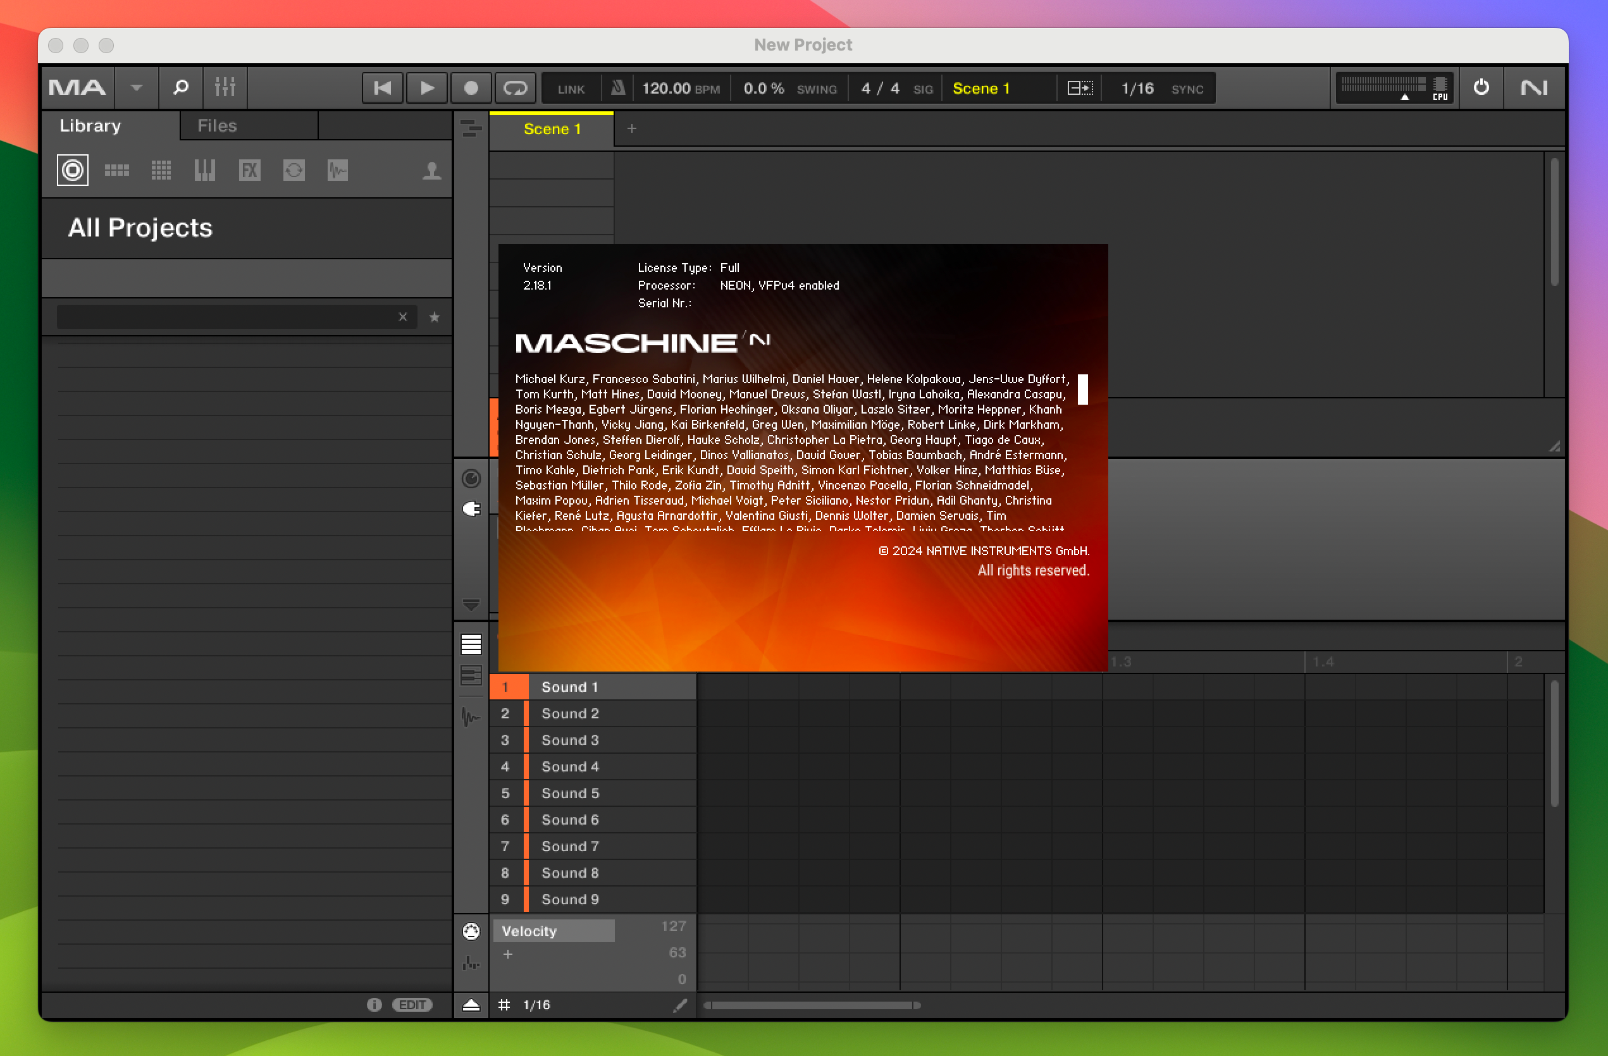
Task: Collapse the control area arrow
Action: pos(471,604)
